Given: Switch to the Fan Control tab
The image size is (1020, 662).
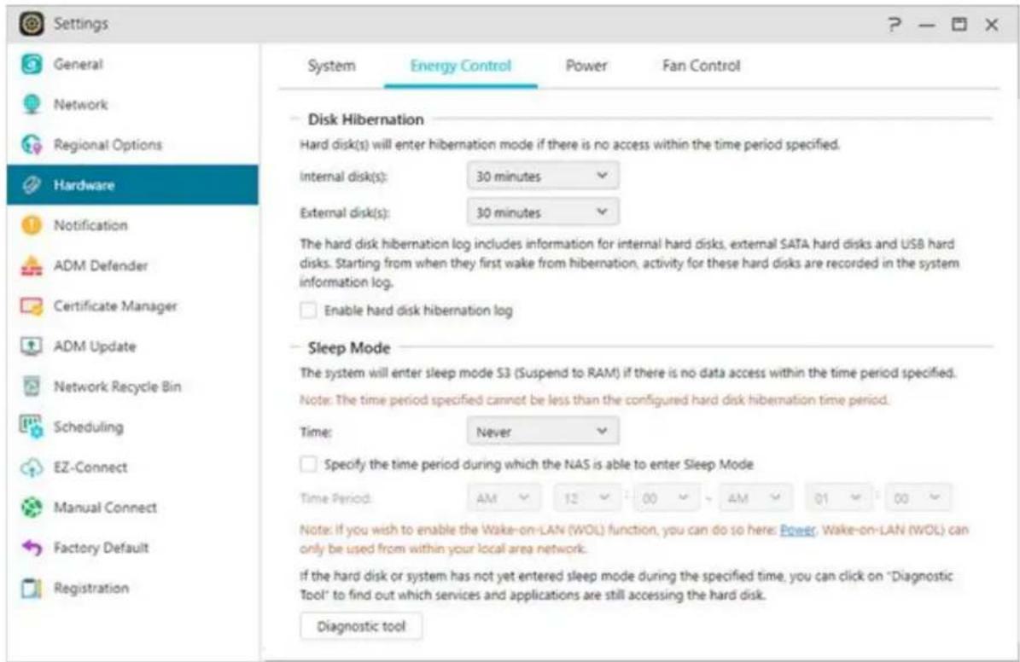Looking at the screenshot, I should (701, 66).
